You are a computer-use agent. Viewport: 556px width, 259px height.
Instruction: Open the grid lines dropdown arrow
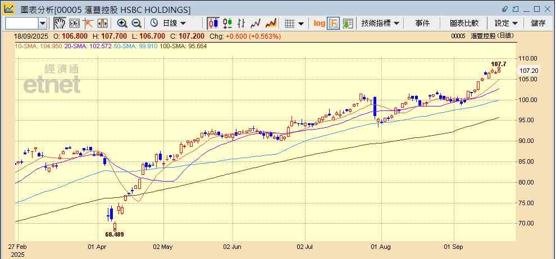pyautogui.click(x=301, y=24)
